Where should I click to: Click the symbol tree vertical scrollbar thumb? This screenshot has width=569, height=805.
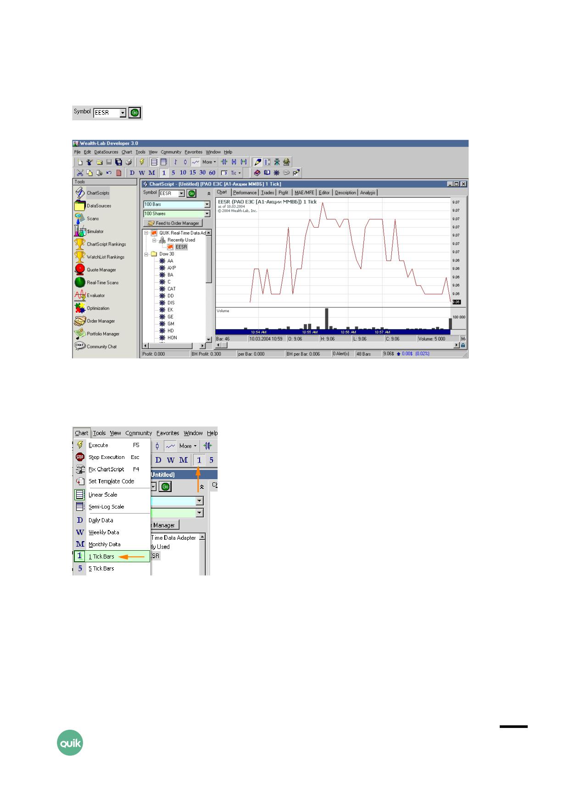tap(209, 259)
